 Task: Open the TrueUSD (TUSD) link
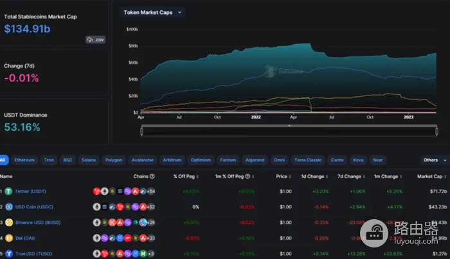[x=33, y=254]
